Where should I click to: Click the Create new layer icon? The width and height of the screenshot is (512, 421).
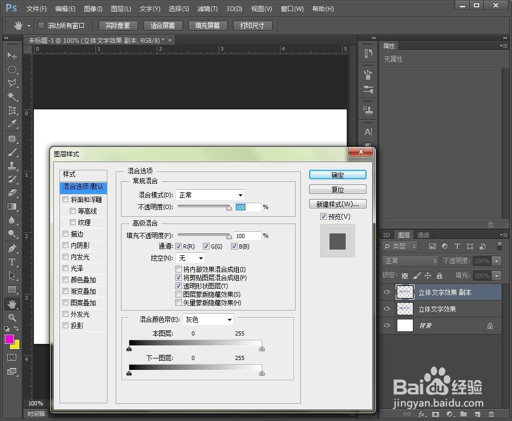(478, 414)
